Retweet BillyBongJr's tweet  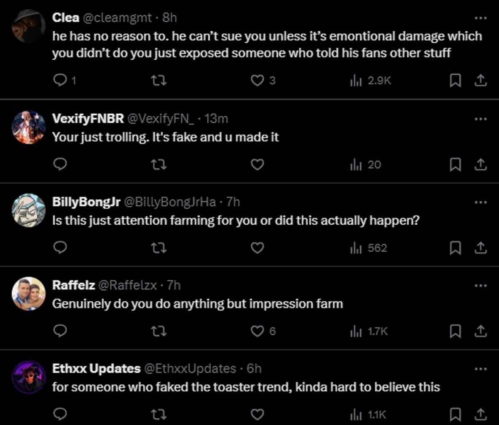click(x=158, y=248)
